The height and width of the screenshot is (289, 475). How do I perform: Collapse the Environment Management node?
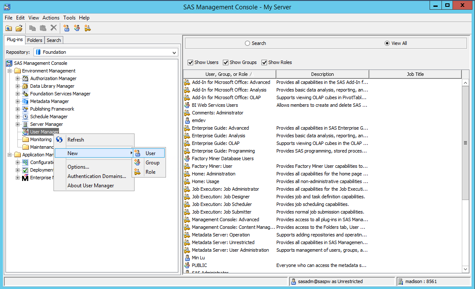[x=9, y=71]
